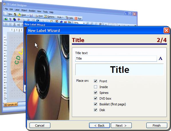Screen dimensions: 171x131
Task: Expand the Open button dropdown arrow
Action: click(x=28, y=15)
